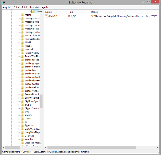Close the Editor do Registro window
The width and height of the screenshot is (161, 155).
click(155, 2)
